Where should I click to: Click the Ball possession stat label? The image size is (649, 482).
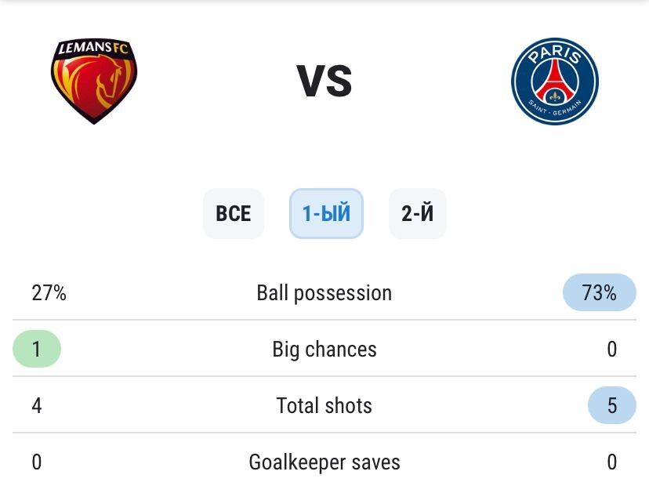coord(324,293)
